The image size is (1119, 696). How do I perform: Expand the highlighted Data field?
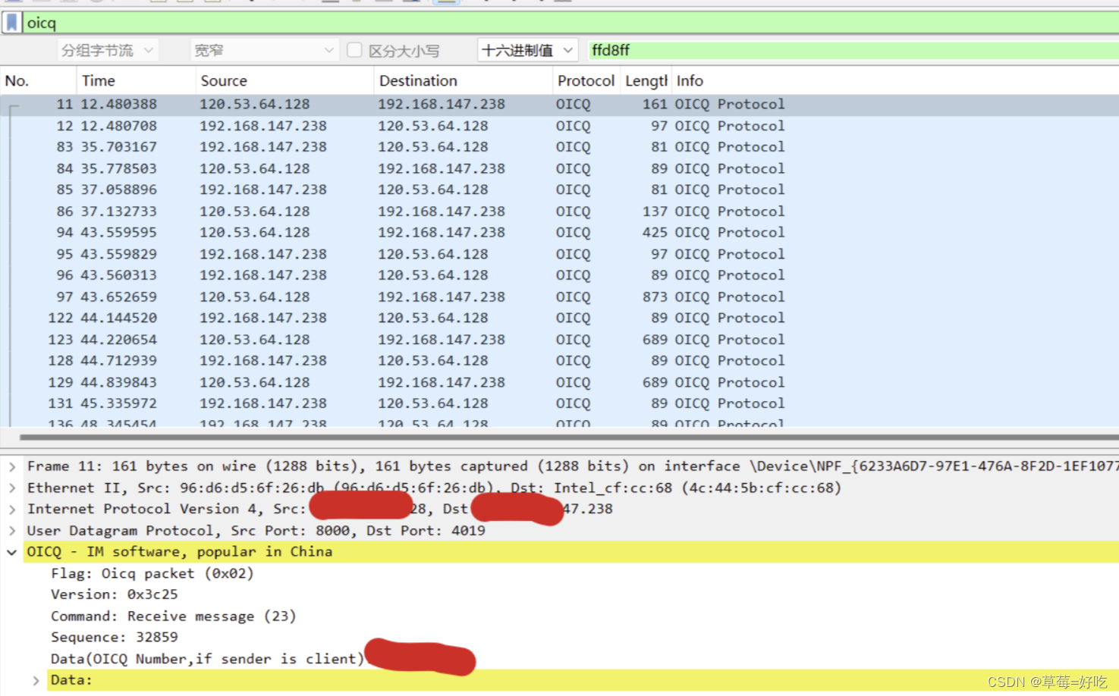point(35,680)
